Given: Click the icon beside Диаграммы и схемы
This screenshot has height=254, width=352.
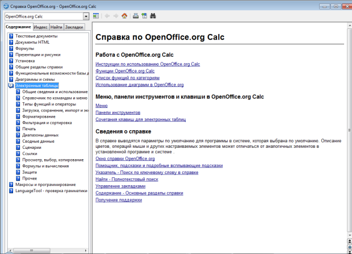Looking at the screenshot, I should [11, 80].
